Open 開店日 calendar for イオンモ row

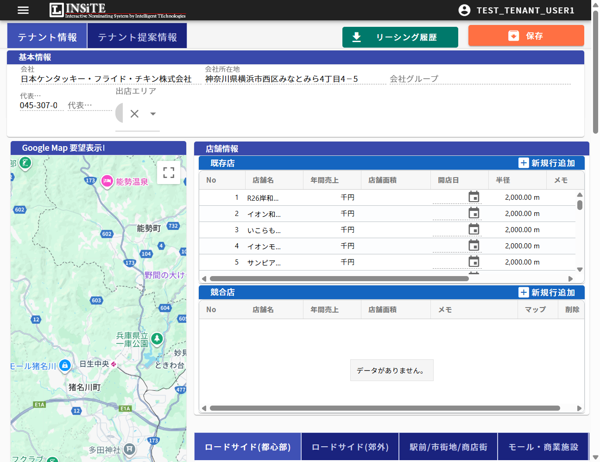tap(474, 246)
